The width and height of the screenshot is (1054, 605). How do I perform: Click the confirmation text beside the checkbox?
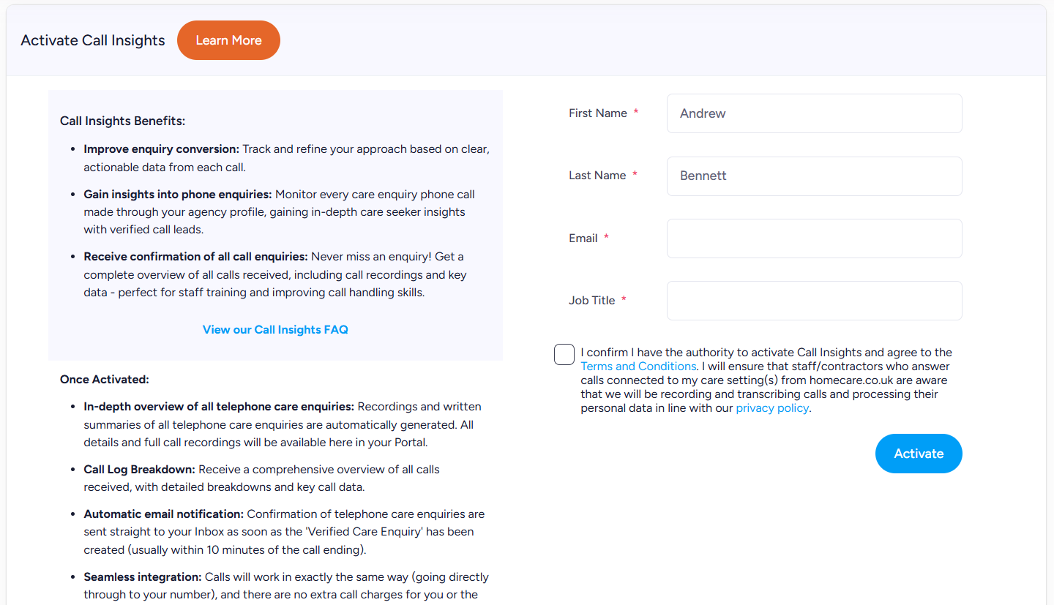pyautogui.click(x=766, y=380)
